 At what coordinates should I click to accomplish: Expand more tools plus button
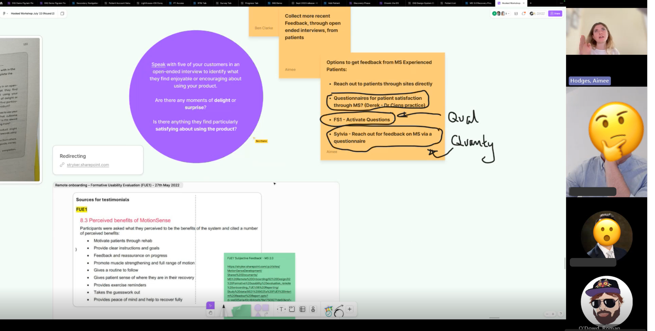[350, 309]
